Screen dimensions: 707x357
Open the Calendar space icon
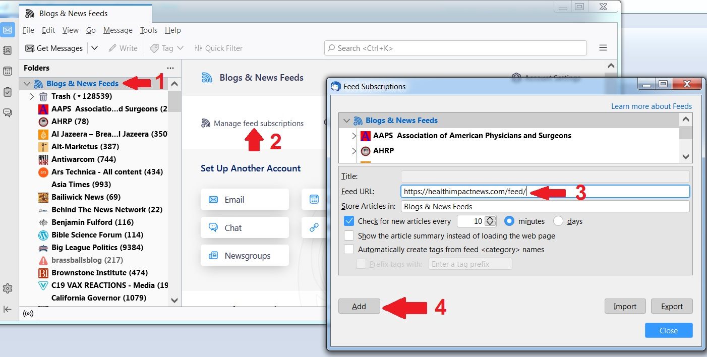[x=8, y=71]
